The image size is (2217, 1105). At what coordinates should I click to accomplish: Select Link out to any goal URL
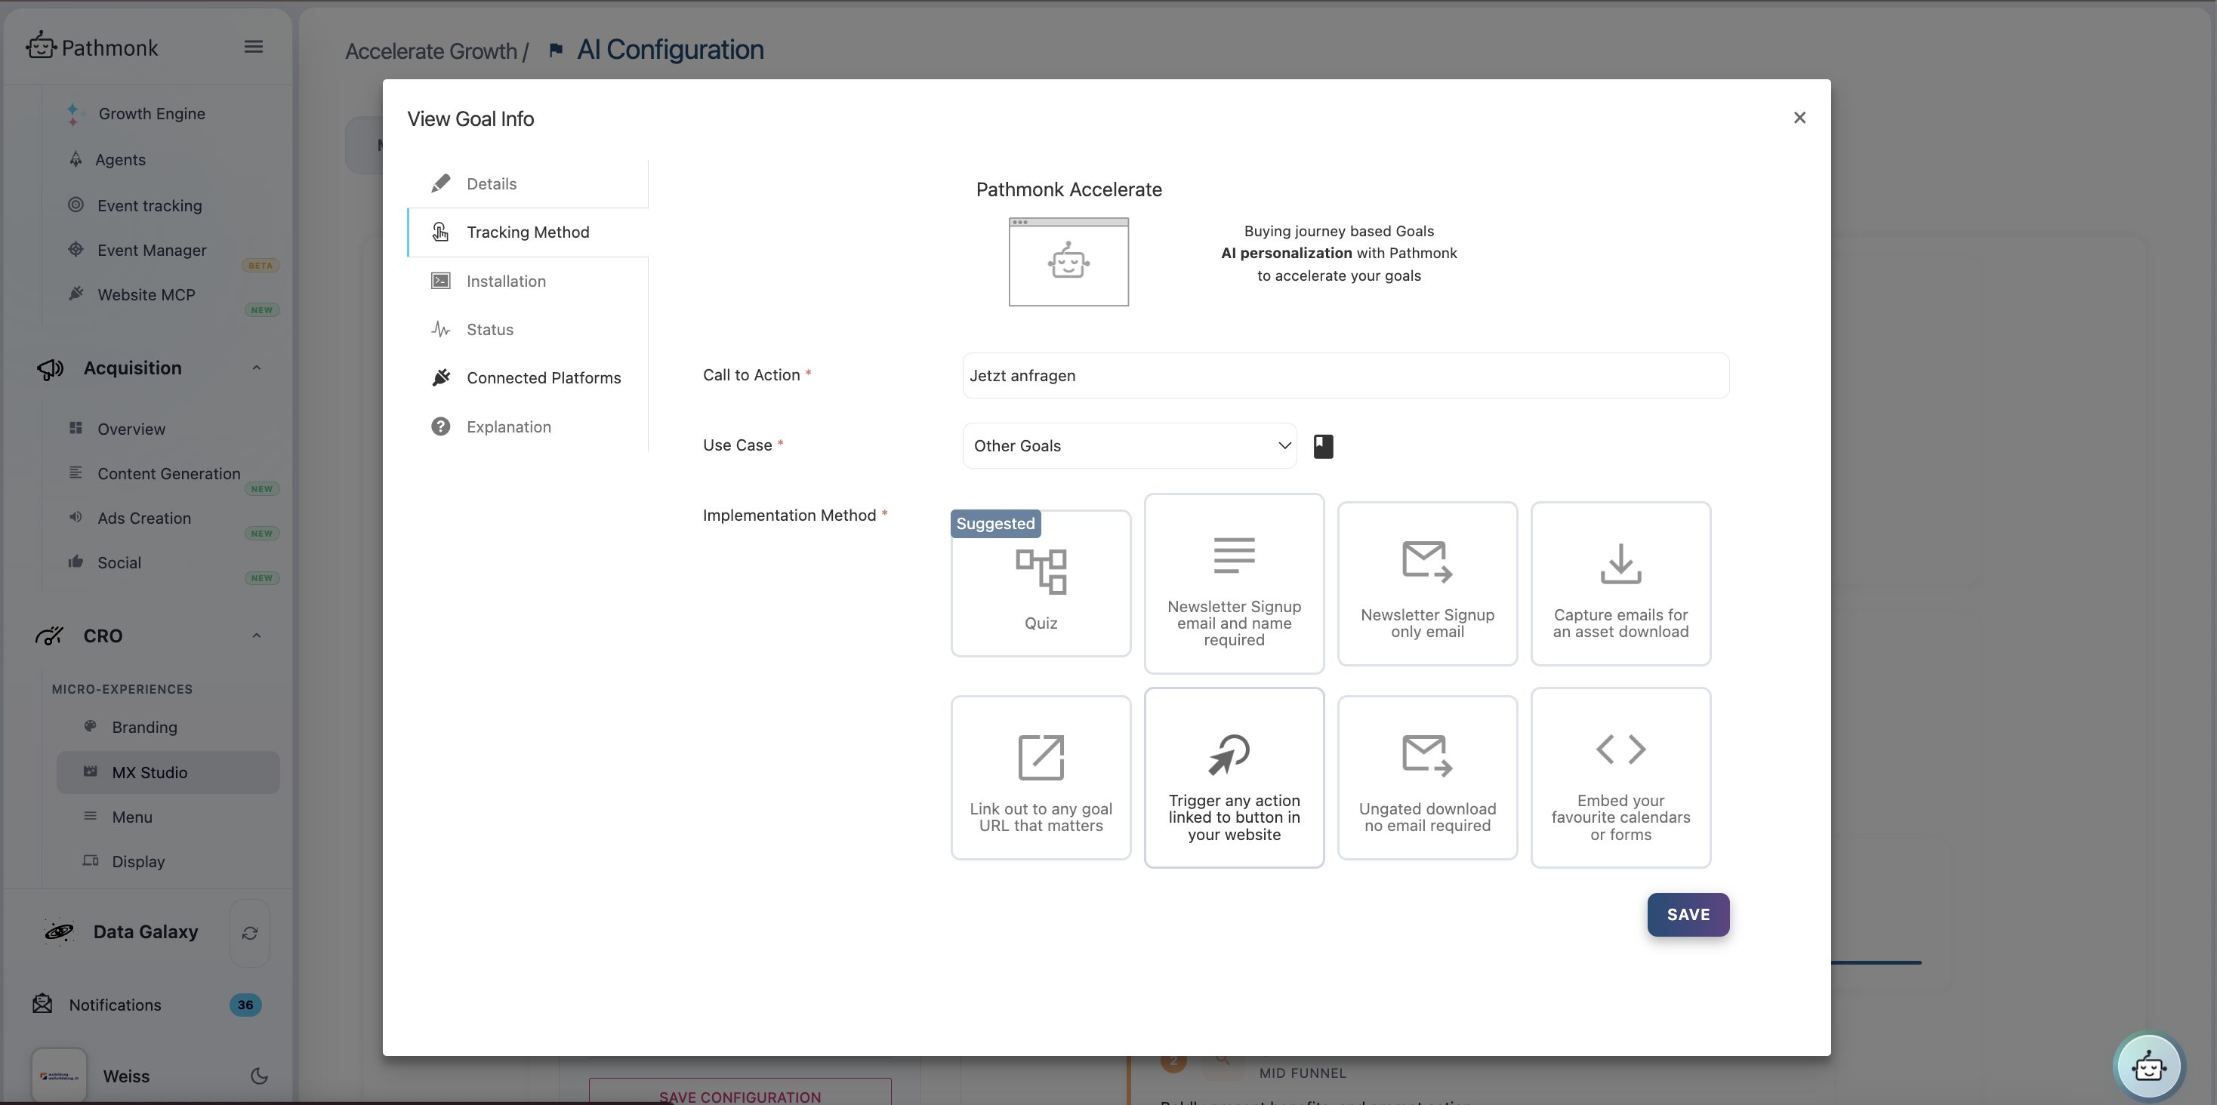(x=1041, y=777)
